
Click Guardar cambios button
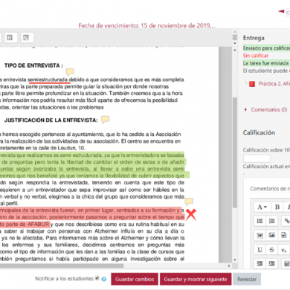click(135, 280)
